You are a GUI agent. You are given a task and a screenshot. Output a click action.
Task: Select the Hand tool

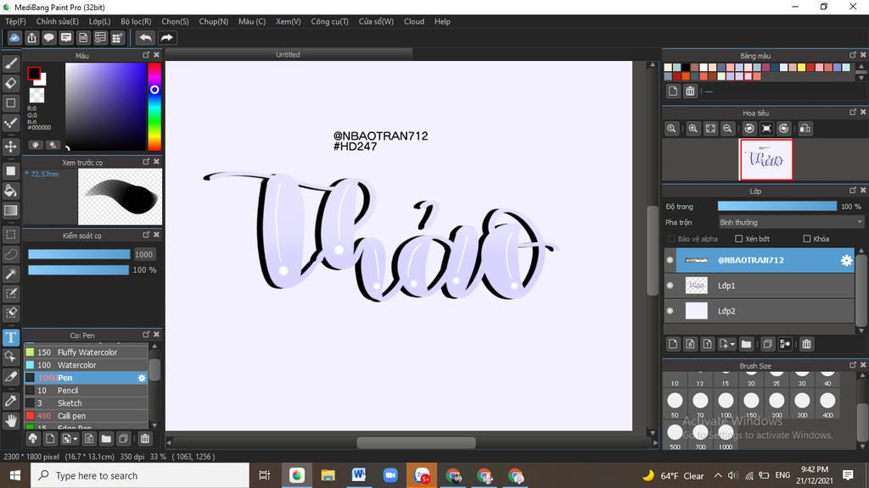[x=10, y=421]
